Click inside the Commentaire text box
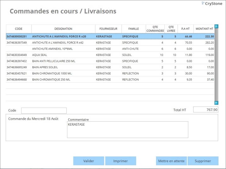This screenshot has height=169, width=226. point(128,129)
